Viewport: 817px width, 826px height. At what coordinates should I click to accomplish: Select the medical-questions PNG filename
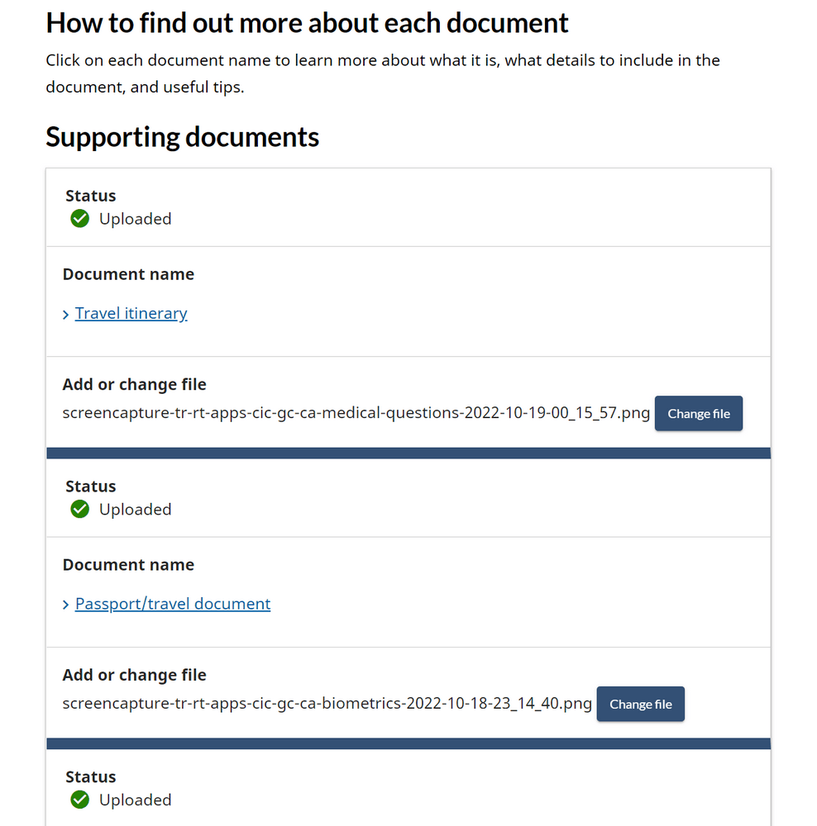click(356, 413)
